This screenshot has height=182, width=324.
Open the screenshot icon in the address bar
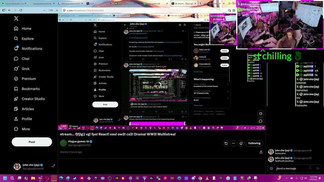click(229, 10)
